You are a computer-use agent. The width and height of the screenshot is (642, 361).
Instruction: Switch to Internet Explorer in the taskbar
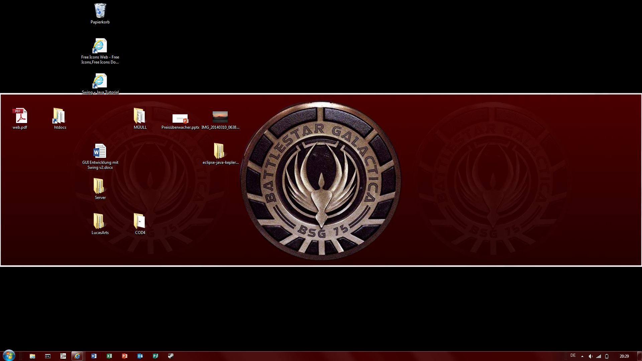click(x=77, y=356)
